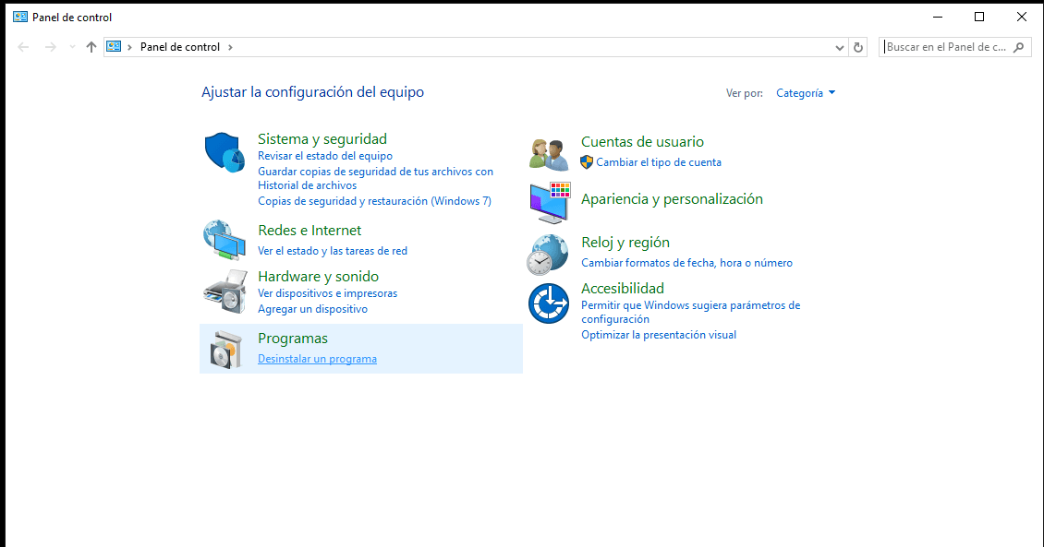Open Redes e Internet category

[310, 231]
